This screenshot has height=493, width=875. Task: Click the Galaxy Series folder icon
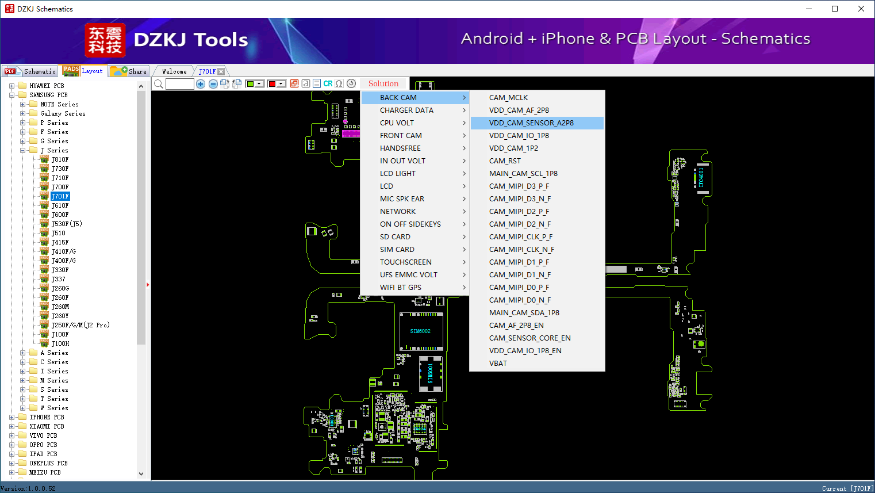tap(33, 113)
